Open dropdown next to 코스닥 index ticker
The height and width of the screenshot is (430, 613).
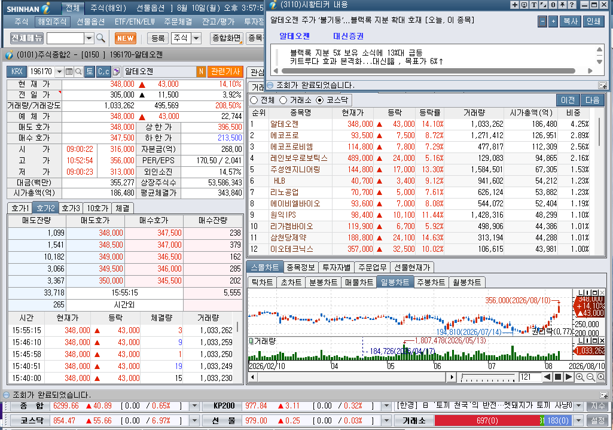tap(194, 420)
